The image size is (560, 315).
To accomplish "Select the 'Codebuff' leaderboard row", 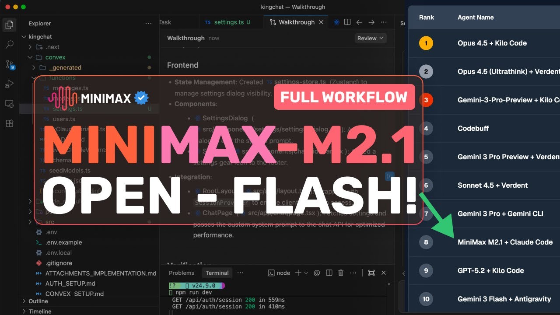I will (x=484, y=129).
